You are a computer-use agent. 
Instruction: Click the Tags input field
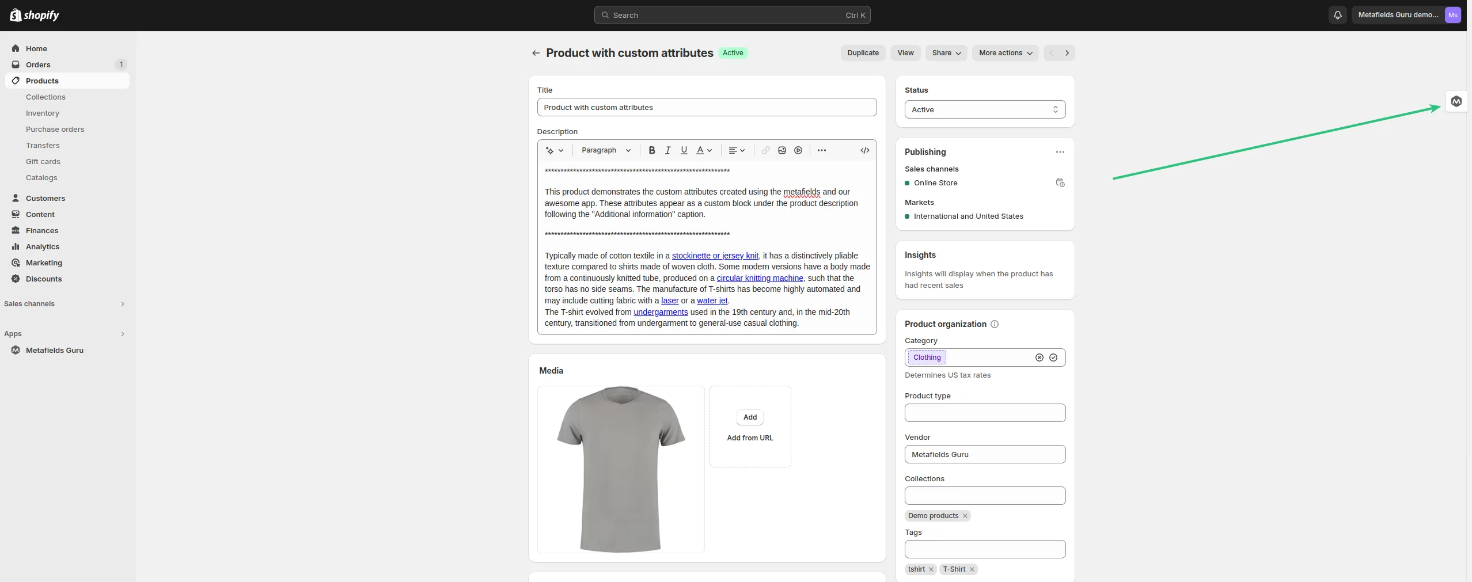pyautogui.click(x=985, y=549)
